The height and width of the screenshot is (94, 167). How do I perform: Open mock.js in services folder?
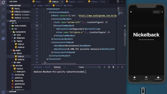click(20, 69)
